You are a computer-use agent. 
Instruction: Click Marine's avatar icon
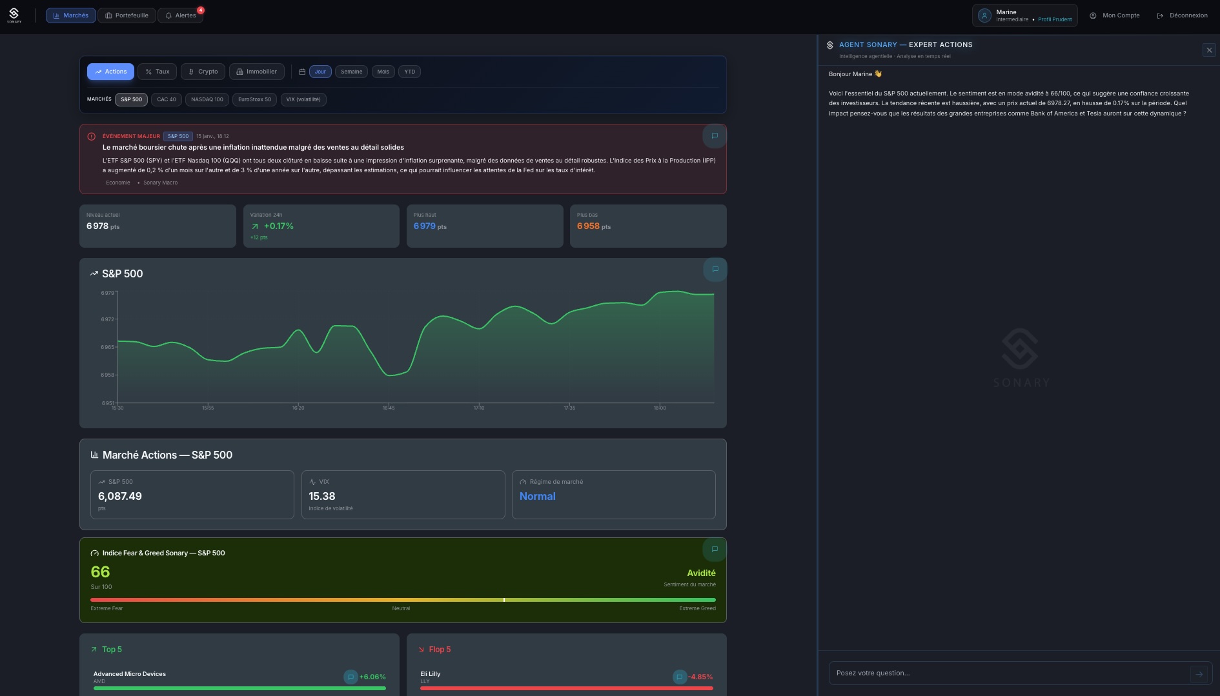(x=984, y=15)
